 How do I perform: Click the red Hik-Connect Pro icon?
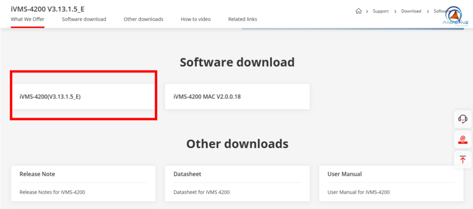(x=463, y=139)
